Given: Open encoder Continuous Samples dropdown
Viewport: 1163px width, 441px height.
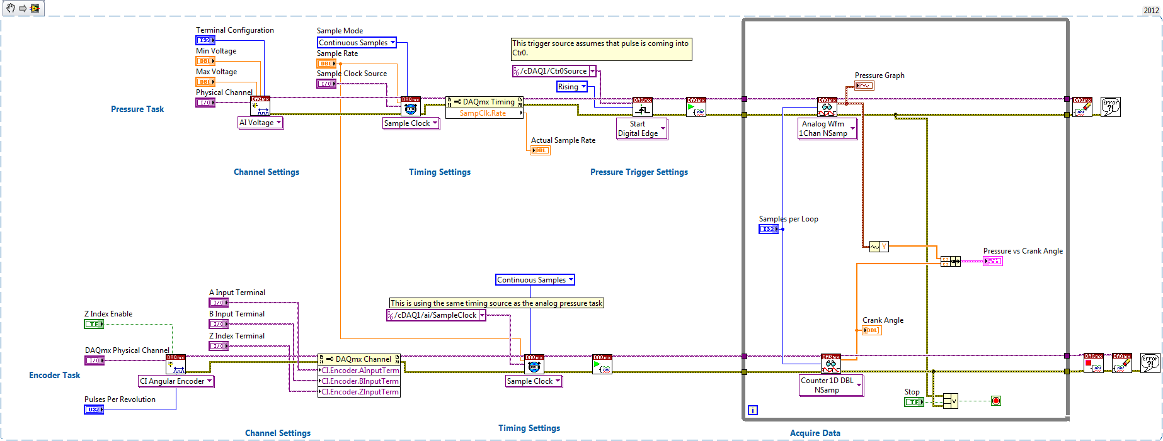Looking at the screenshot, I should (536, 280).
